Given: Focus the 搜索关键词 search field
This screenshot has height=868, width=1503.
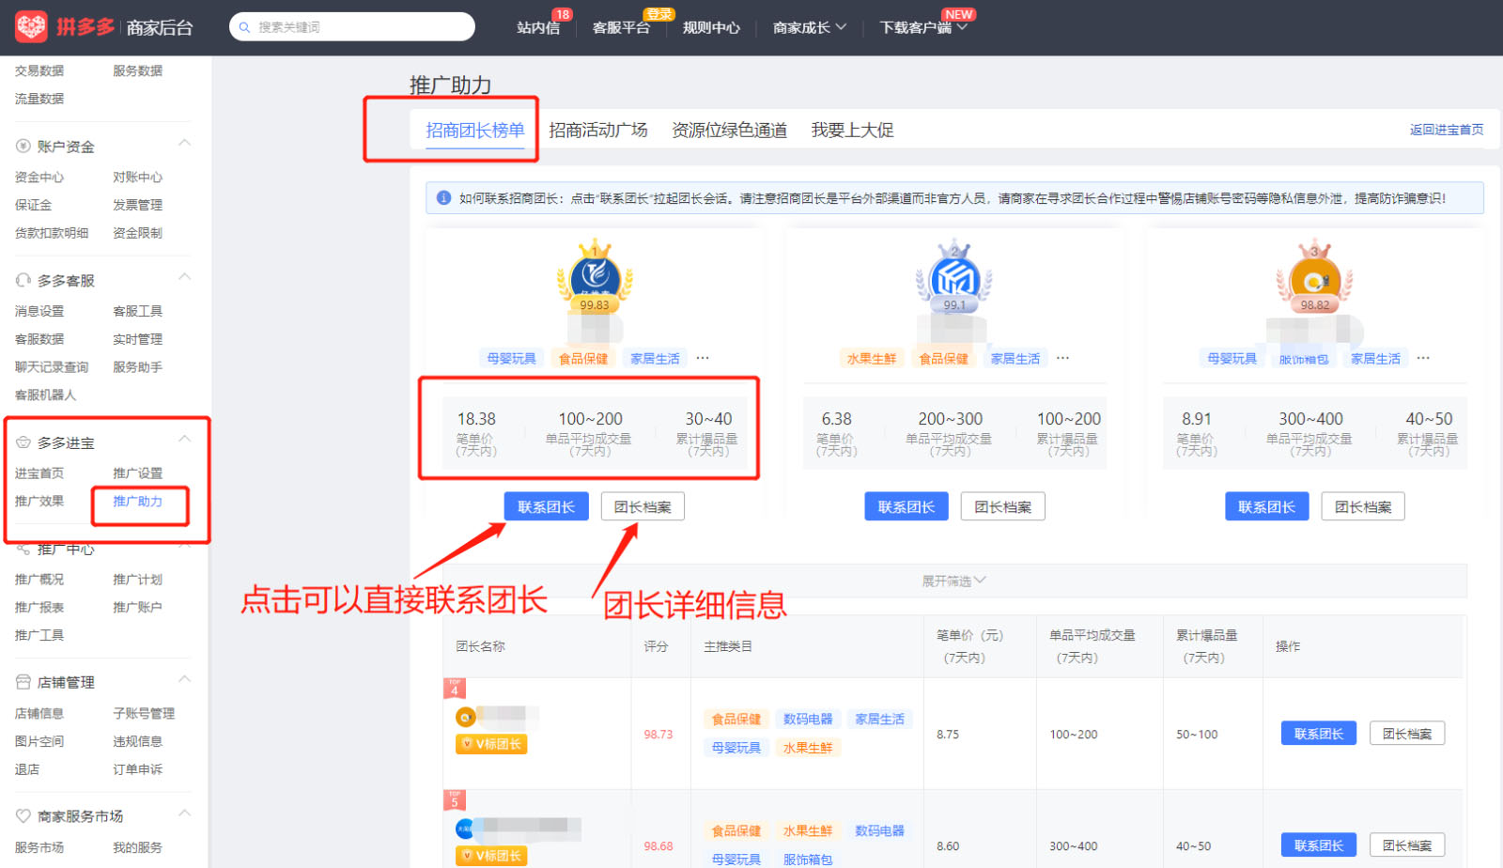Looking at the screenshot, I should coord(362,27).
